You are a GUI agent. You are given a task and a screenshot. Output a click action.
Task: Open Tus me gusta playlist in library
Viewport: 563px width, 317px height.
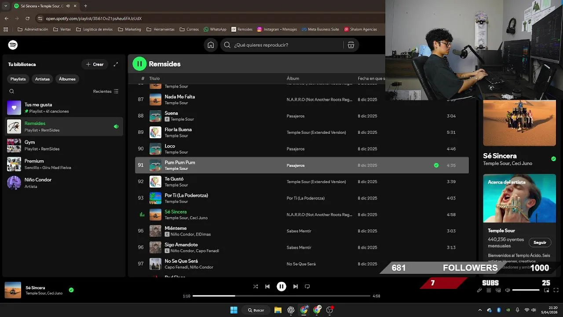64,108
